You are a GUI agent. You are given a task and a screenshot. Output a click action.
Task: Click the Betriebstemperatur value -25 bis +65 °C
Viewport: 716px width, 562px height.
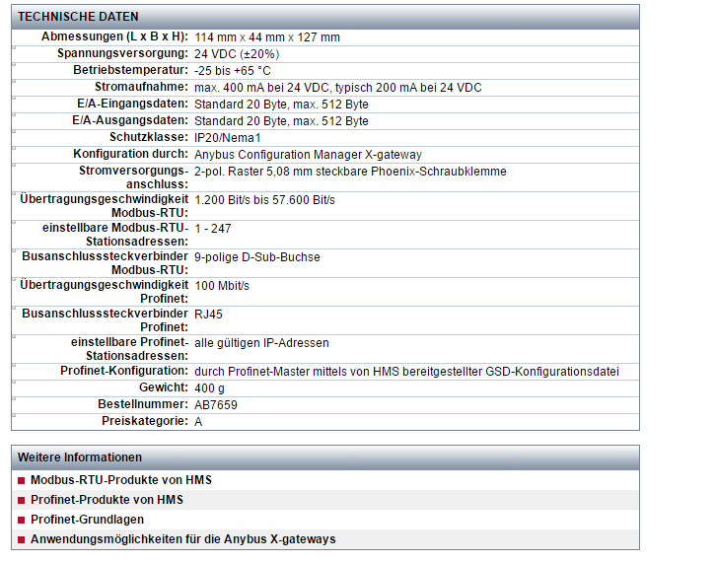tap(233, 71)
